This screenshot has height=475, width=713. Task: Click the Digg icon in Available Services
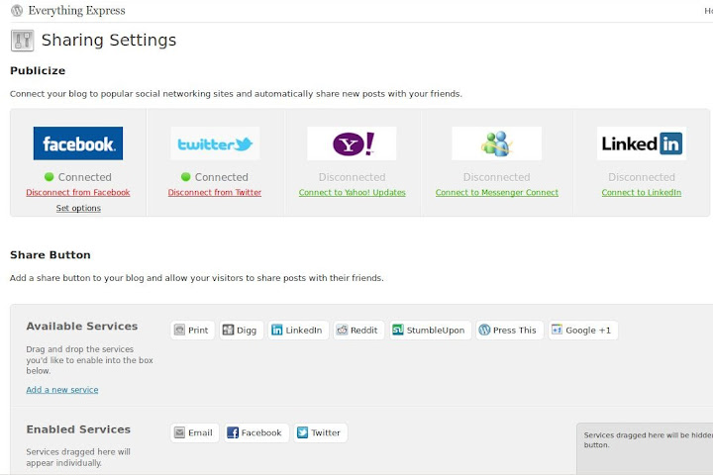228,330
